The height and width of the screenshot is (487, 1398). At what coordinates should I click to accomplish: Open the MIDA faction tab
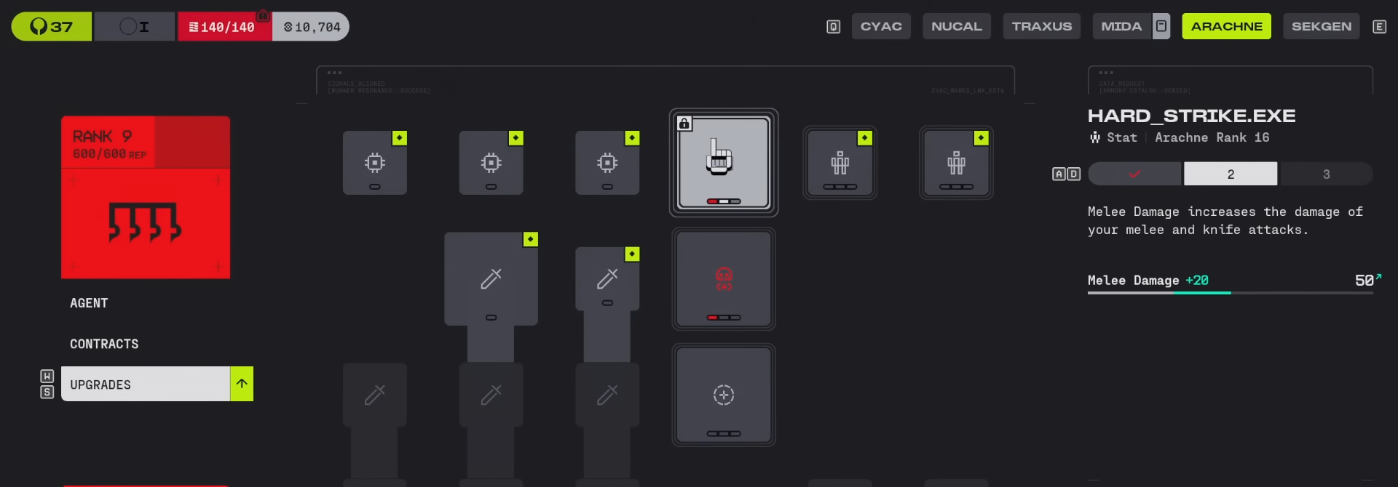click(x=1121, y=26)
